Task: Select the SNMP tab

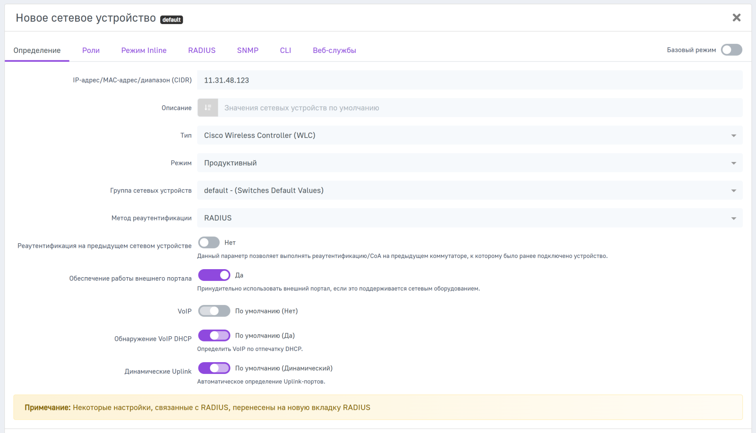Action: pyautogui.click(x=248, y=51)
